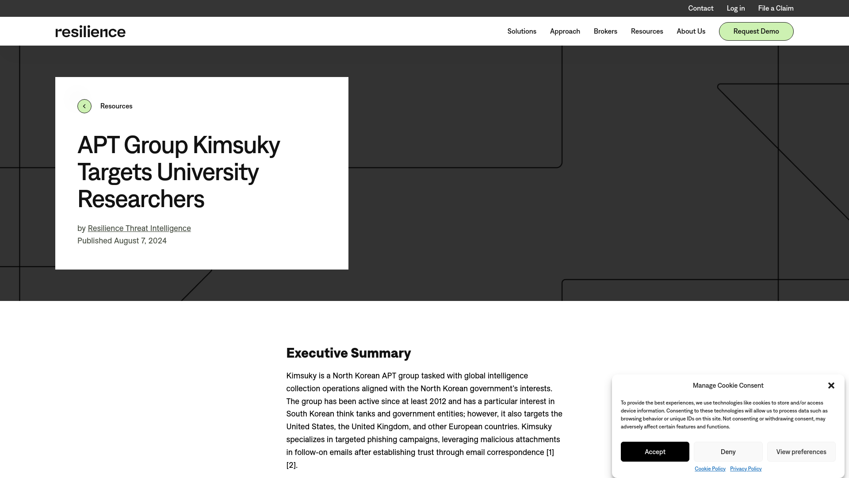This screenshot has width=849, height=478.
Task: Expand the Approach navigation menu
Action: (565, 31)
